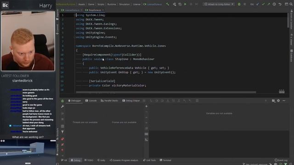Viewport: 294px width, 165px height.
Task: Click the Git commit checkmark icon
Action: pyautogui.click(x=263, y=4)
